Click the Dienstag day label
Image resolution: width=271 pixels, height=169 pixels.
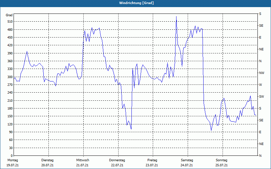(x=47, y=160)
